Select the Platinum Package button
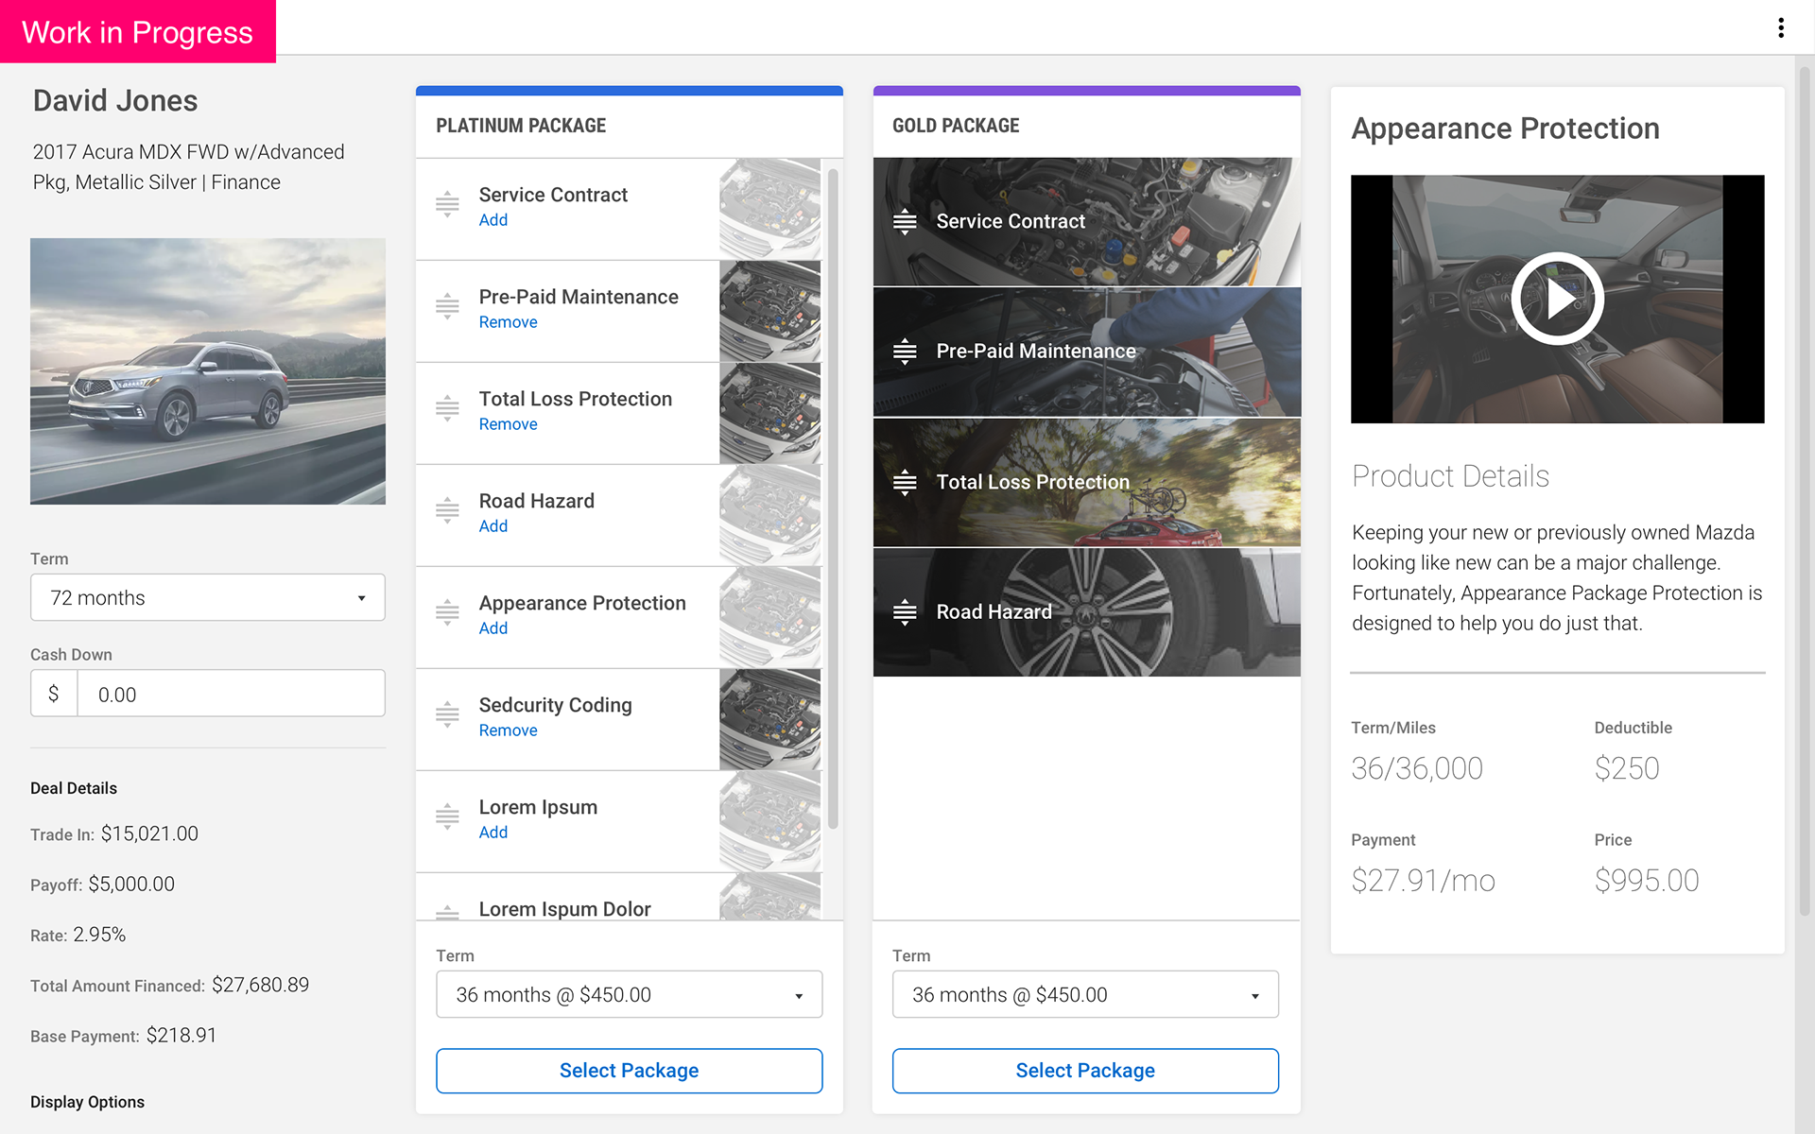The height and width of the screenshot is (1134, 1815). coord(629,1071)
